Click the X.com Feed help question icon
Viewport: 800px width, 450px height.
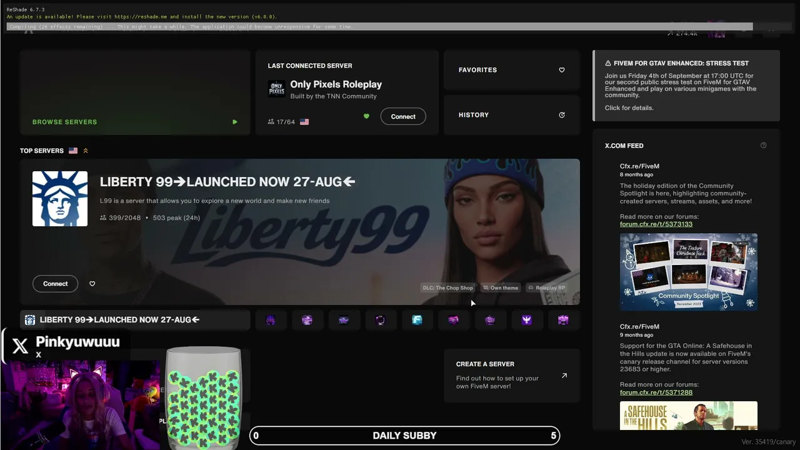[763, 146]
